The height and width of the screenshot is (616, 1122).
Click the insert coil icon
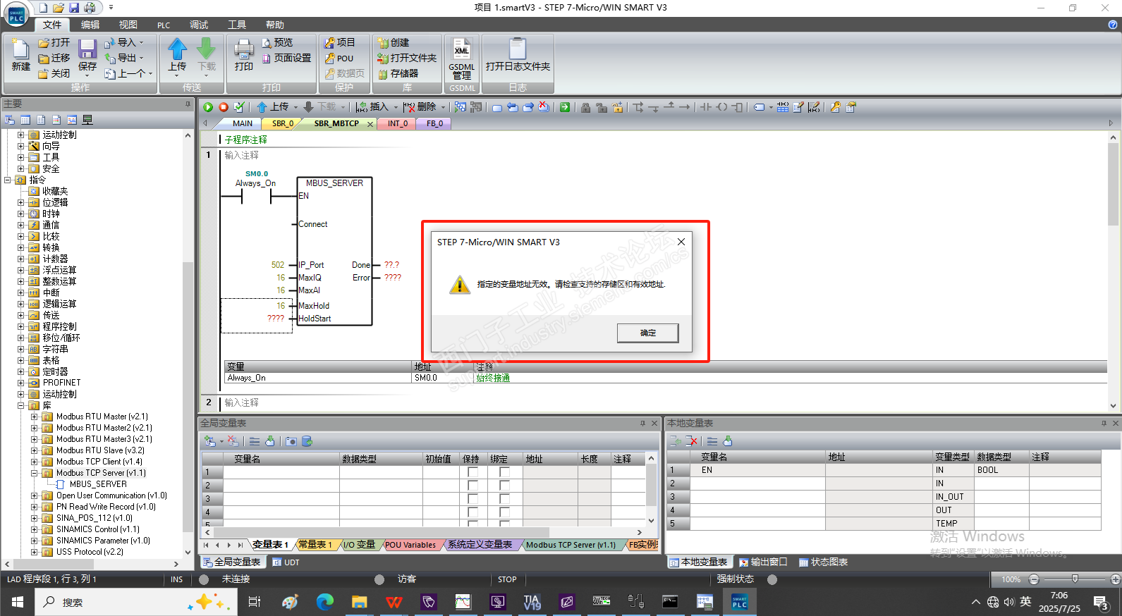pyautogui.click(x=722, y=107)
